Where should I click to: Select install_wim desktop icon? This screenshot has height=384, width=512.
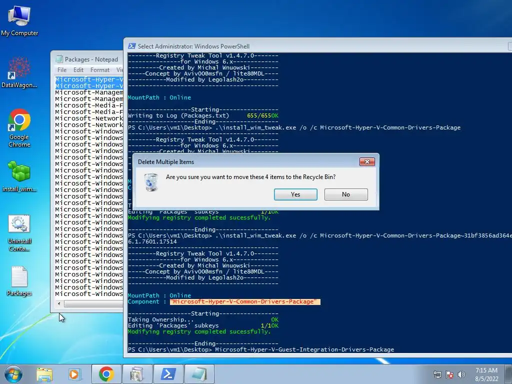click(x=19, y=176)
